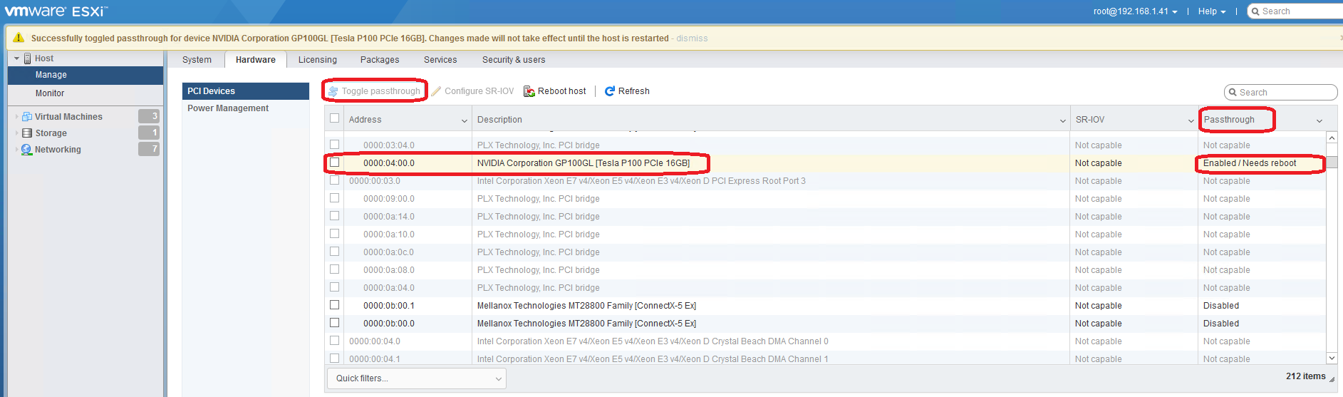Open the Passthrough column dropdown arrow
This screenshot has height=397, width=1343.
pyautogui.click(x=1319, y=120)
